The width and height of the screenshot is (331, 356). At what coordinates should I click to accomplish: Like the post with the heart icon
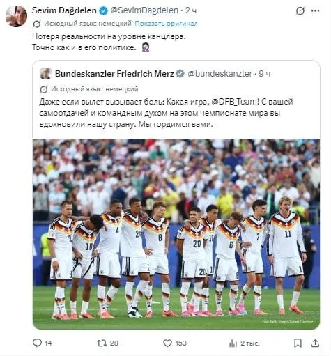click(167, 343)
